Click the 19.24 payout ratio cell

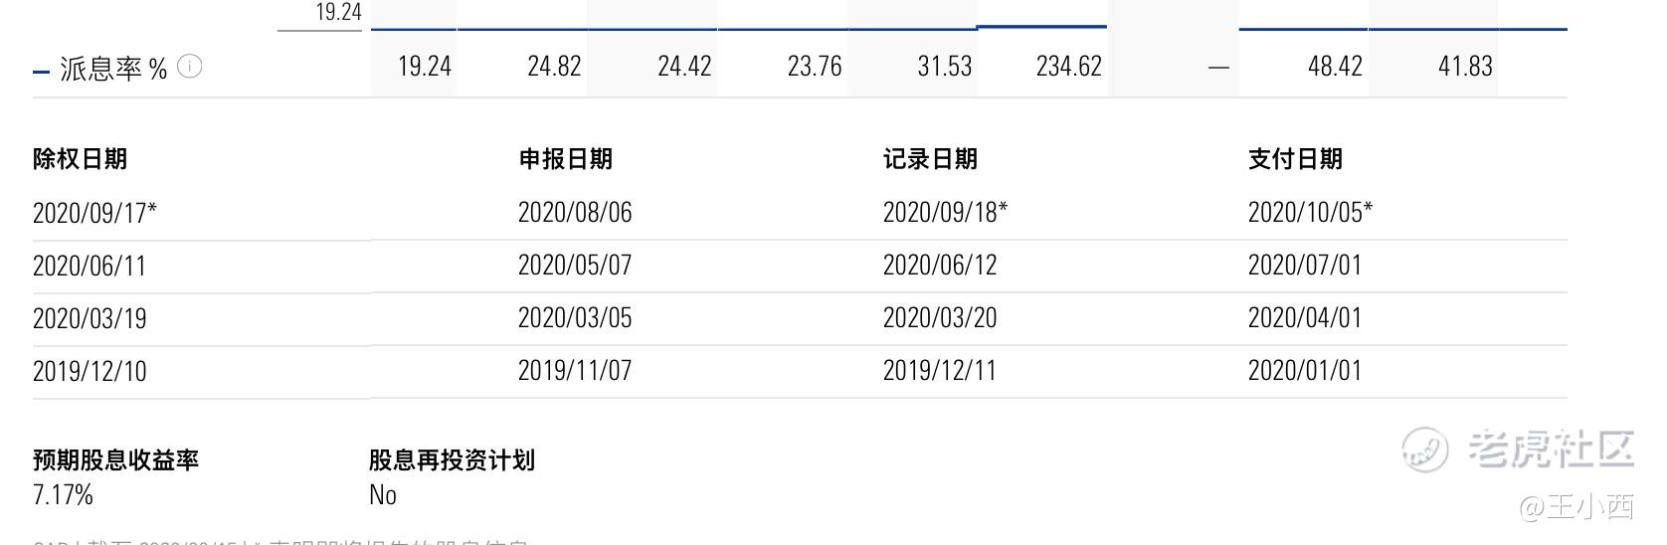click(x=425, y=67)
